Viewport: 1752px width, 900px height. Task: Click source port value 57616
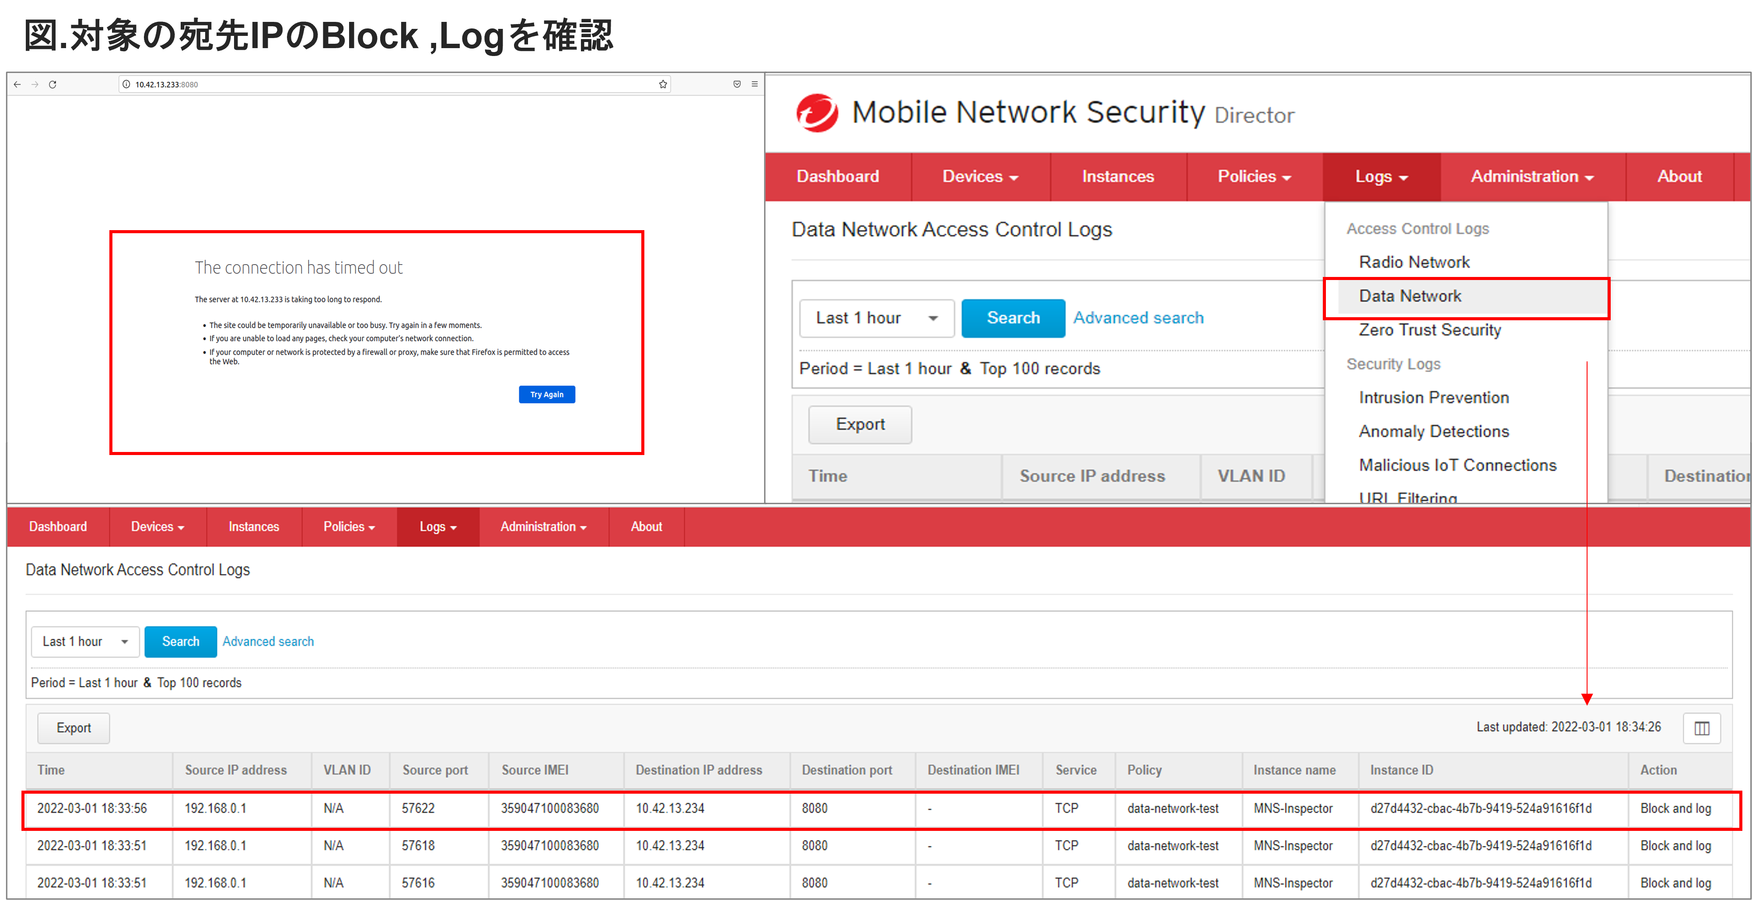[x=418, y=883]
